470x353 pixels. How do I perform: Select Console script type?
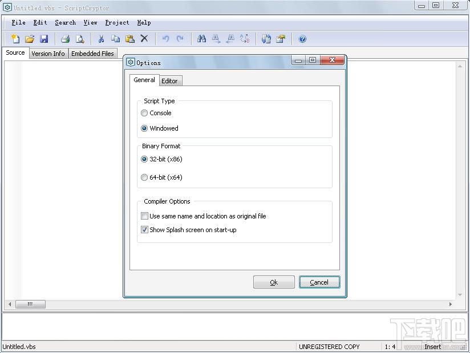pyautogui.click(x=156, y=113)
